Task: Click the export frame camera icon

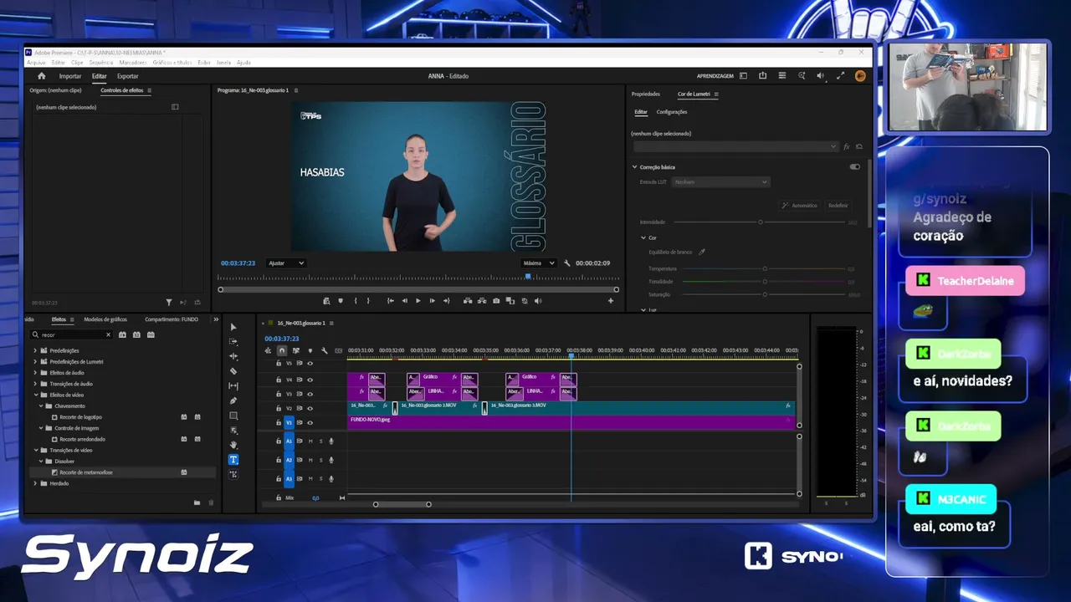Action: pos(497,300)
